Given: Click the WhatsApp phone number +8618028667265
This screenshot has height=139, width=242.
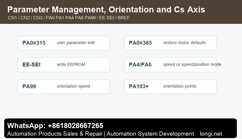Looking at the screenshot, I should click(75, 126).
